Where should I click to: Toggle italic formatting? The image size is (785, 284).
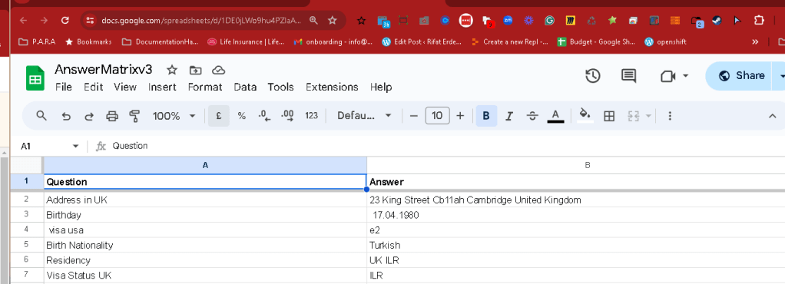coord(509,116)
